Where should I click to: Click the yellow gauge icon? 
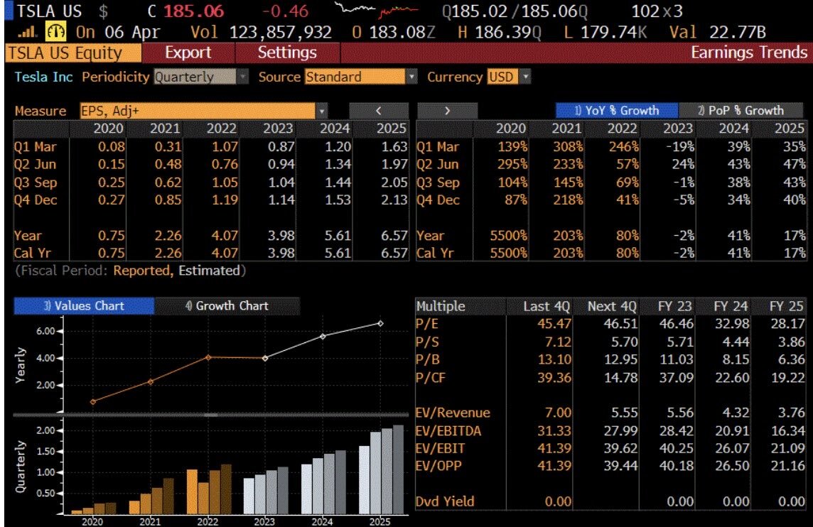[55, 33]
